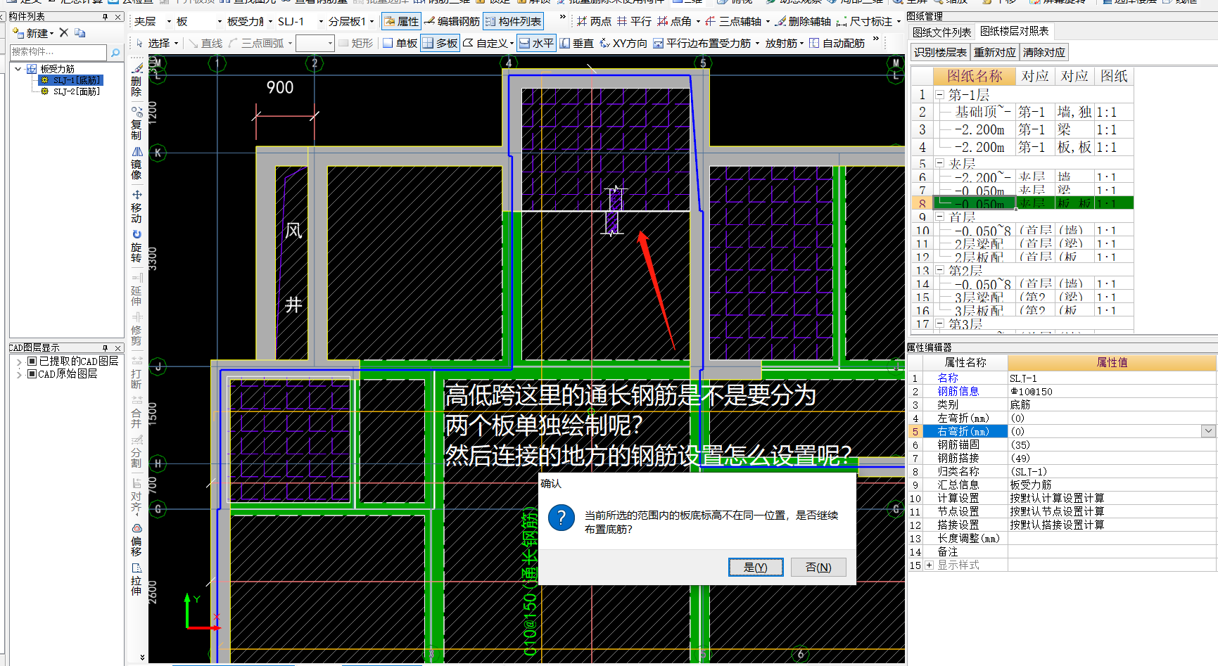Toggle 单板 selection mode
Screen dimensions: 1218x666
[x=400, y=43]
